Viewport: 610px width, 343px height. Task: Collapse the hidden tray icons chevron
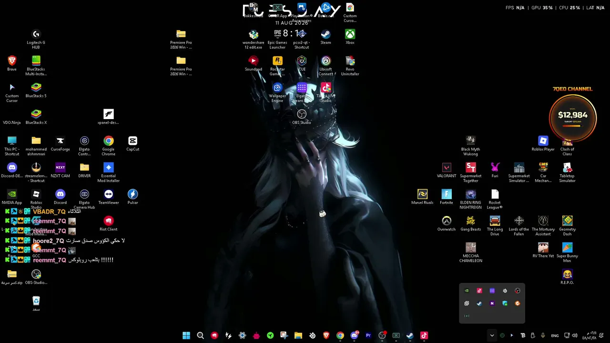point(492,335)
